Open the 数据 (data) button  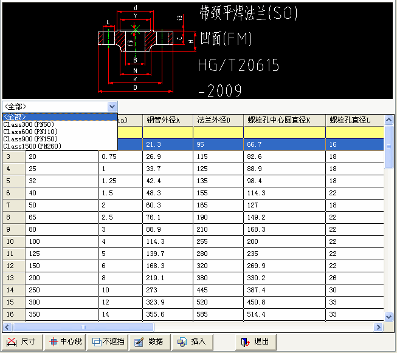coord(150,342)
